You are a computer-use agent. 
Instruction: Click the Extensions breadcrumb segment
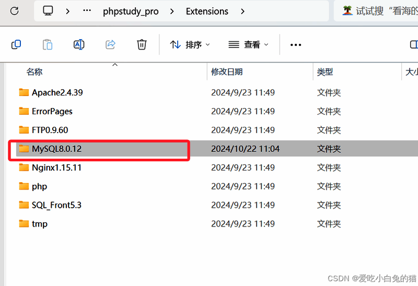coord(207,11)
